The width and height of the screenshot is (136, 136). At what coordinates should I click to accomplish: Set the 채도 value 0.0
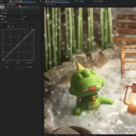tap(21, 13)
